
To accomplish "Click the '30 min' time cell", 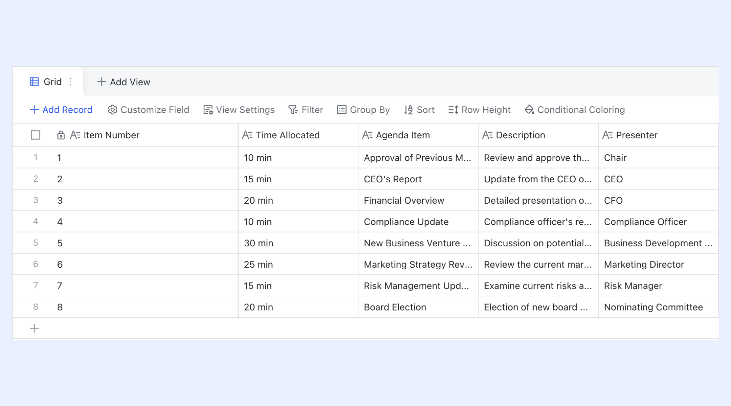I will pos(298,243).
